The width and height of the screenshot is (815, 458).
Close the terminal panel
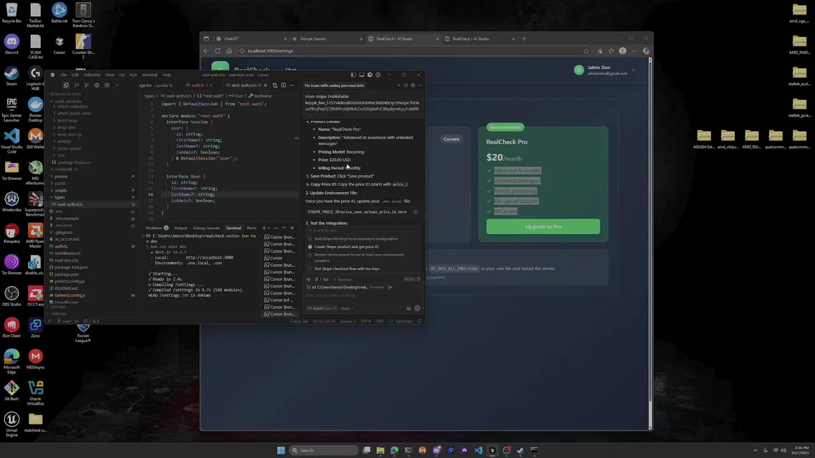[292, 228]
